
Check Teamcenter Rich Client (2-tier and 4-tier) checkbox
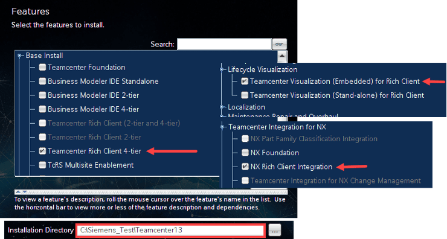click(42, 123)
